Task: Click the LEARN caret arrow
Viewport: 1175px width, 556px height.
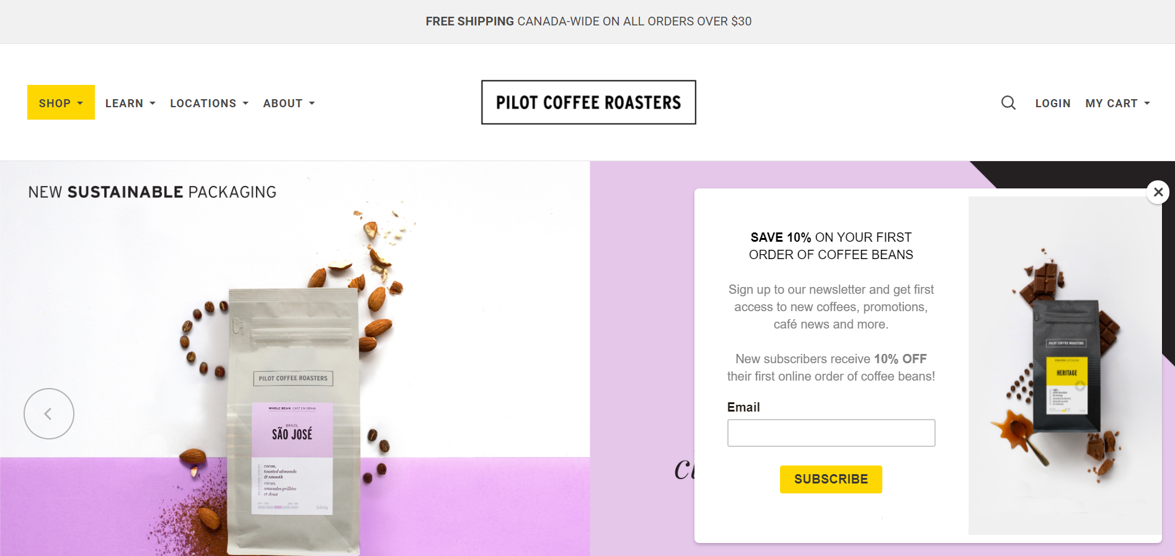Action: click(153, 104)
